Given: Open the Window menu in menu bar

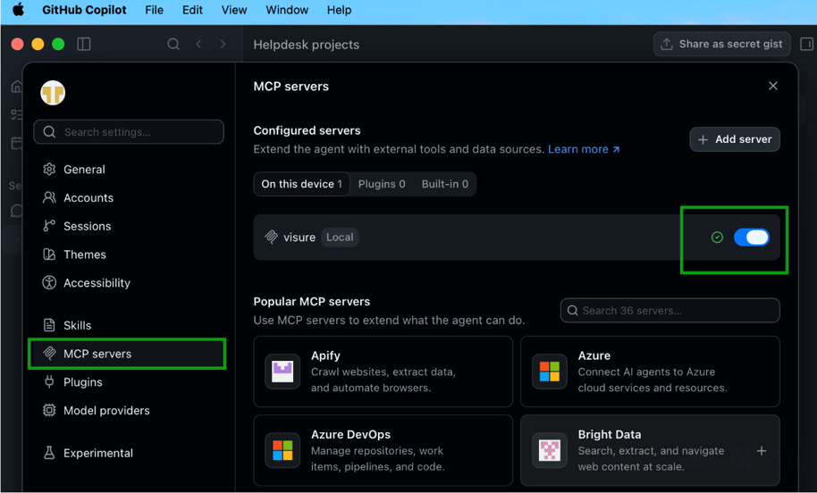Looking at the screenshot, I should click(287, 10).
